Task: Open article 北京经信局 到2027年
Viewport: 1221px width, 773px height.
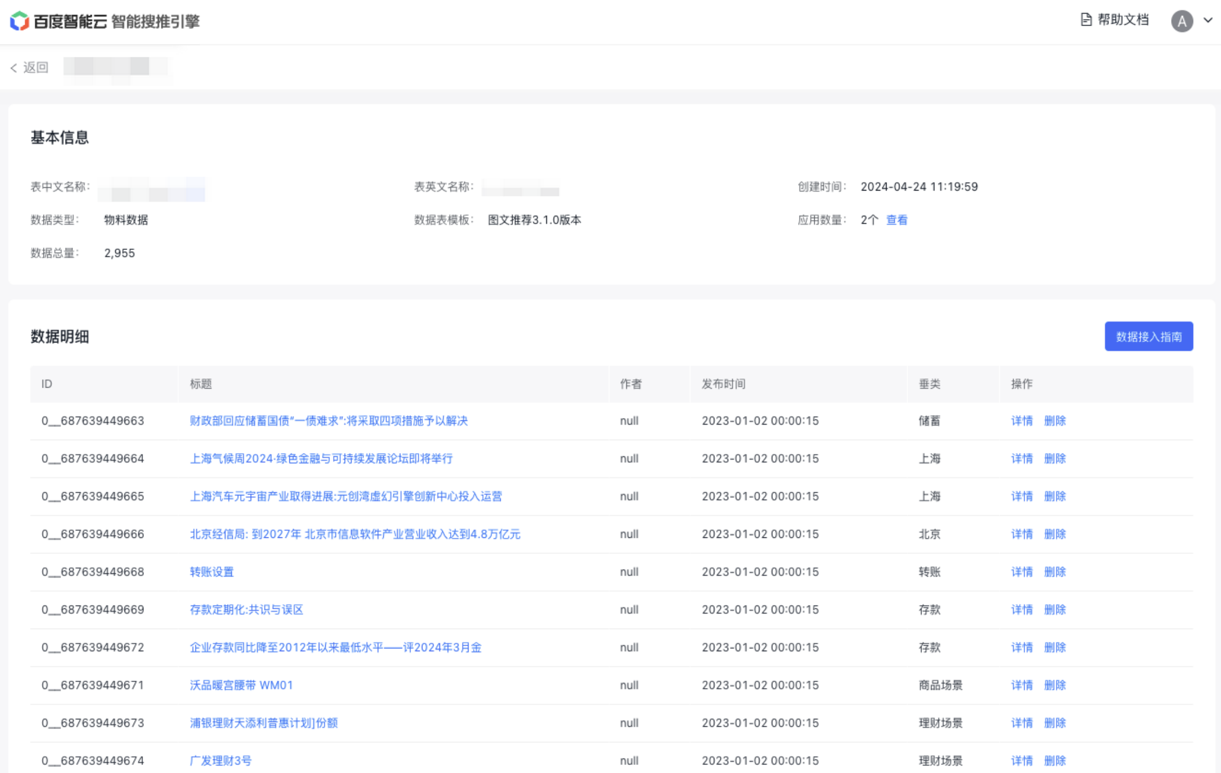Action: [355, 534]
